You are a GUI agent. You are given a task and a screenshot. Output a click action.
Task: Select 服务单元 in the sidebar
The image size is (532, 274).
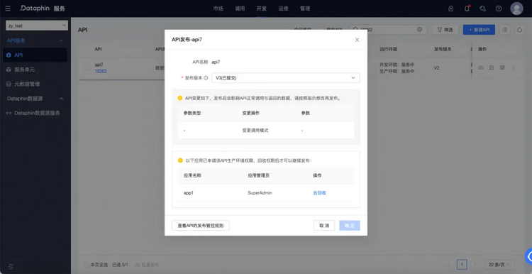(x=24, y=70)
